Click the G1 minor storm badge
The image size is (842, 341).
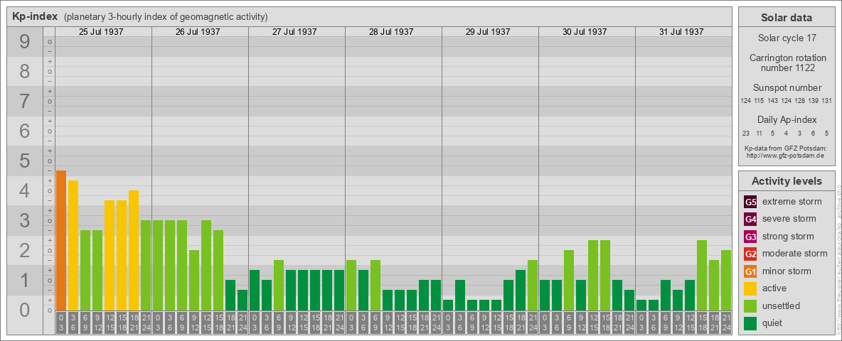pos(750,271)
